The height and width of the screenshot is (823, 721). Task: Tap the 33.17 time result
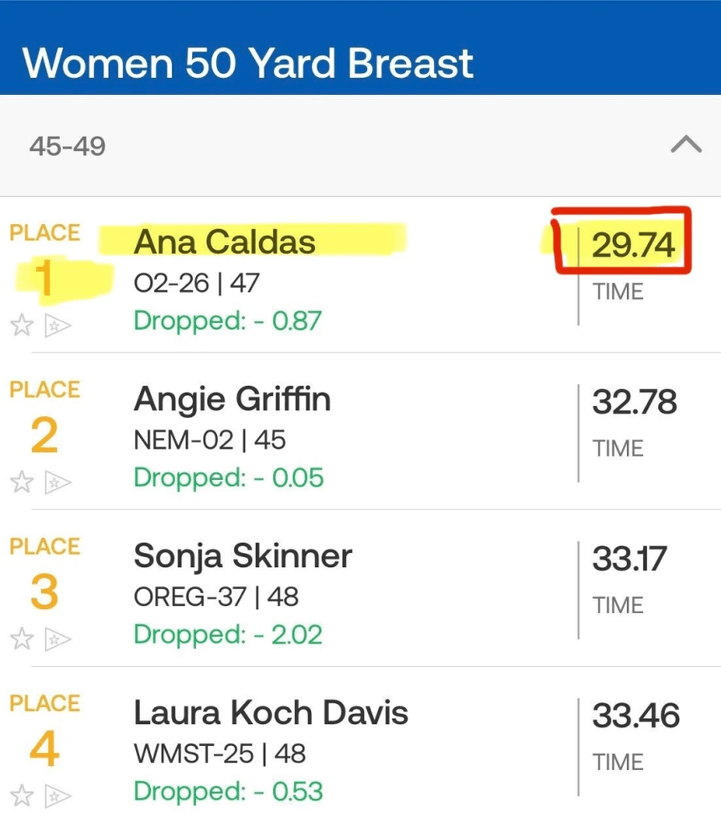630,559
